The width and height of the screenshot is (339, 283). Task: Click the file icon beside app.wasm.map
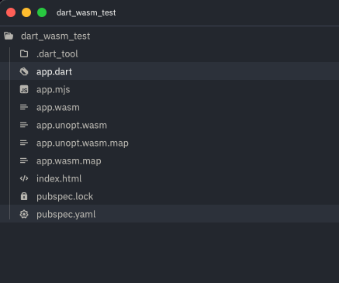24,160
